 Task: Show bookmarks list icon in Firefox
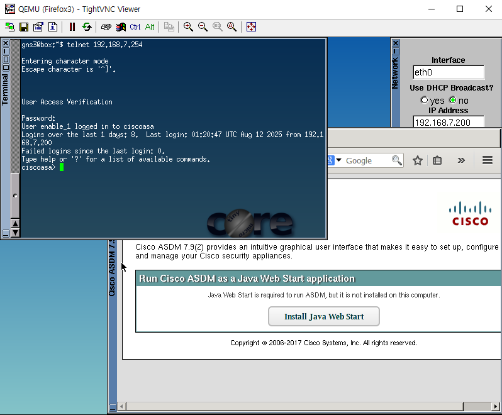click(x=437, y=160)
